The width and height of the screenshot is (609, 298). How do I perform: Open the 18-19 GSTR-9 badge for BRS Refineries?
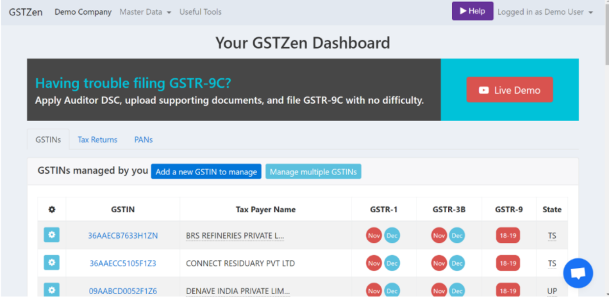tap(508, 235)
